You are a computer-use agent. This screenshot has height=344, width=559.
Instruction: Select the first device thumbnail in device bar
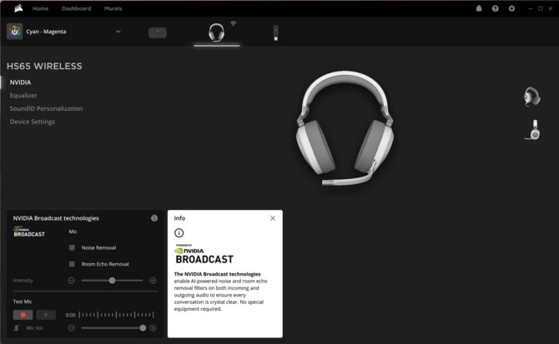157,32
